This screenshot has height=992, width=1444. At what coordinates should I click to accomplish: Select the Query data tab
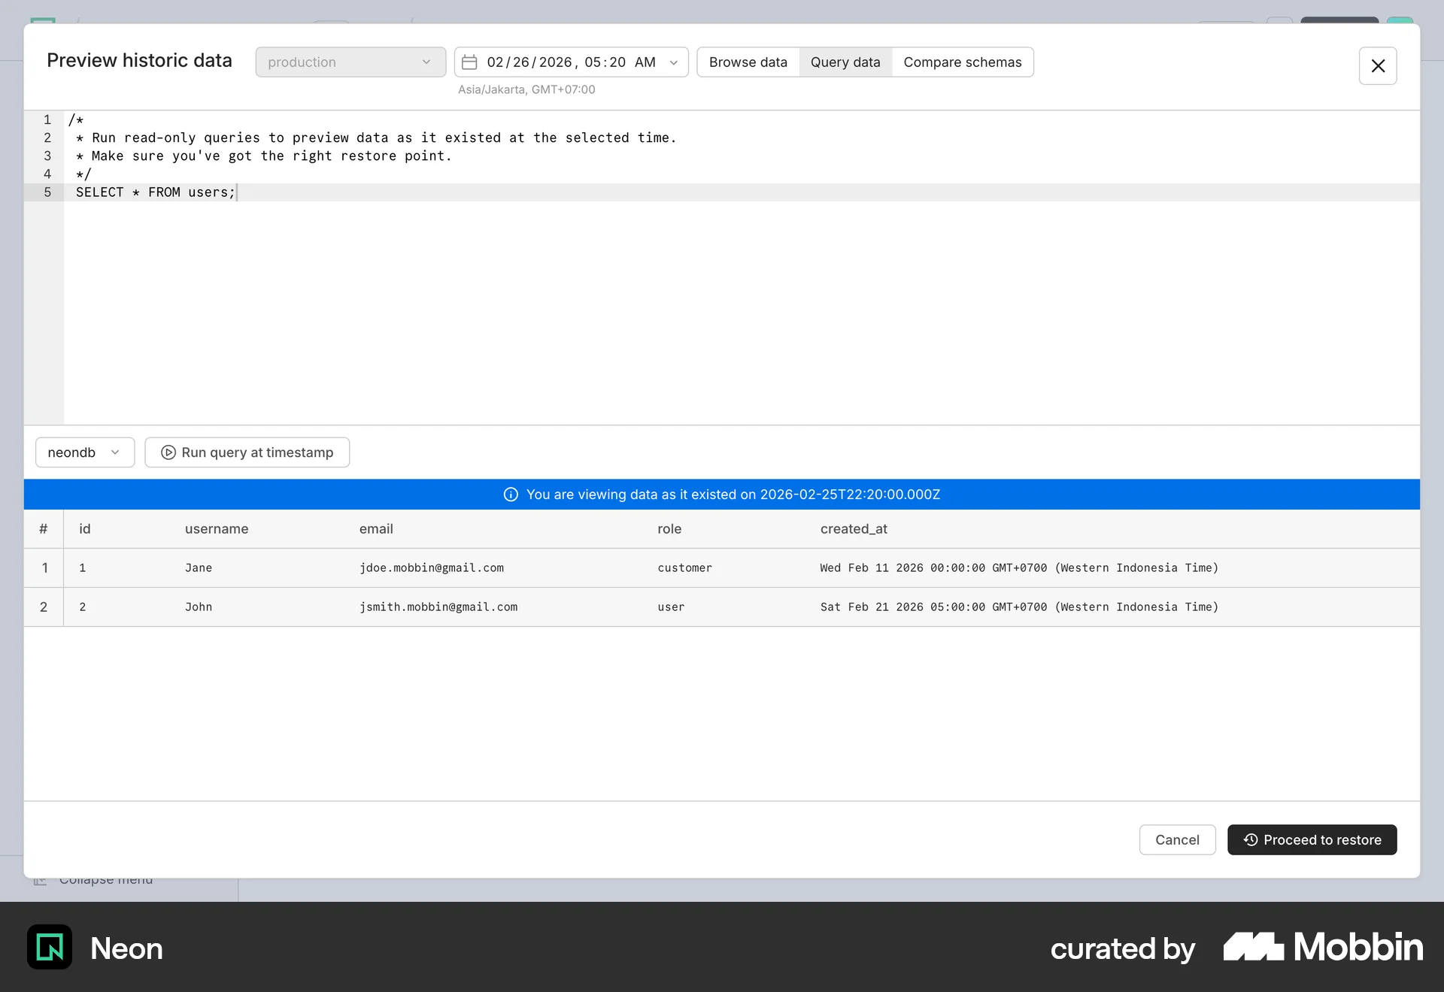(845, 62)
